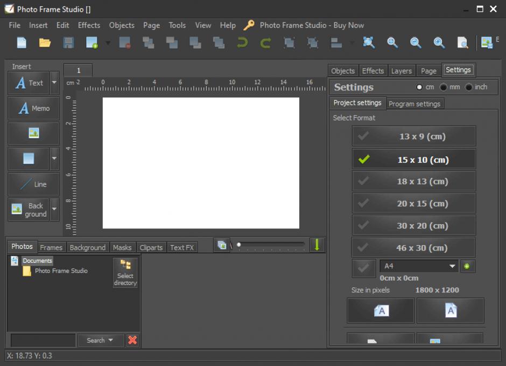Open the Masks tab

pos(122,247)
